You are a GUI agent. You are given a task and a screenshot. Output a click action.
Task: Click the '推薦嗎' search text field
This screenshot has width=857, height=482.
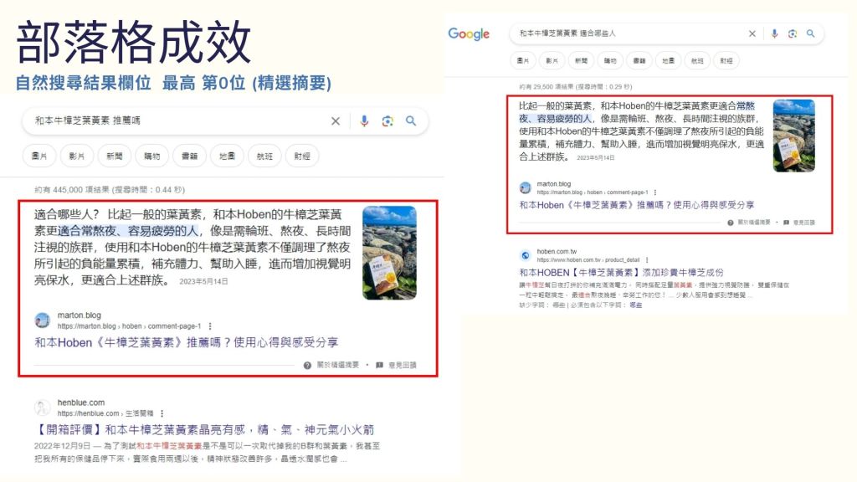[176, 121]
